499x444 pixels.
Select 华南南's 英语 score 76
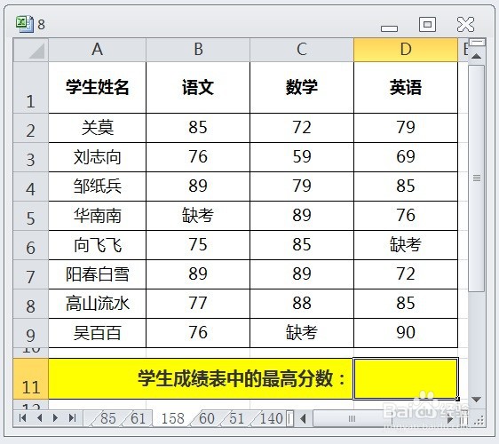coord(406,216)
